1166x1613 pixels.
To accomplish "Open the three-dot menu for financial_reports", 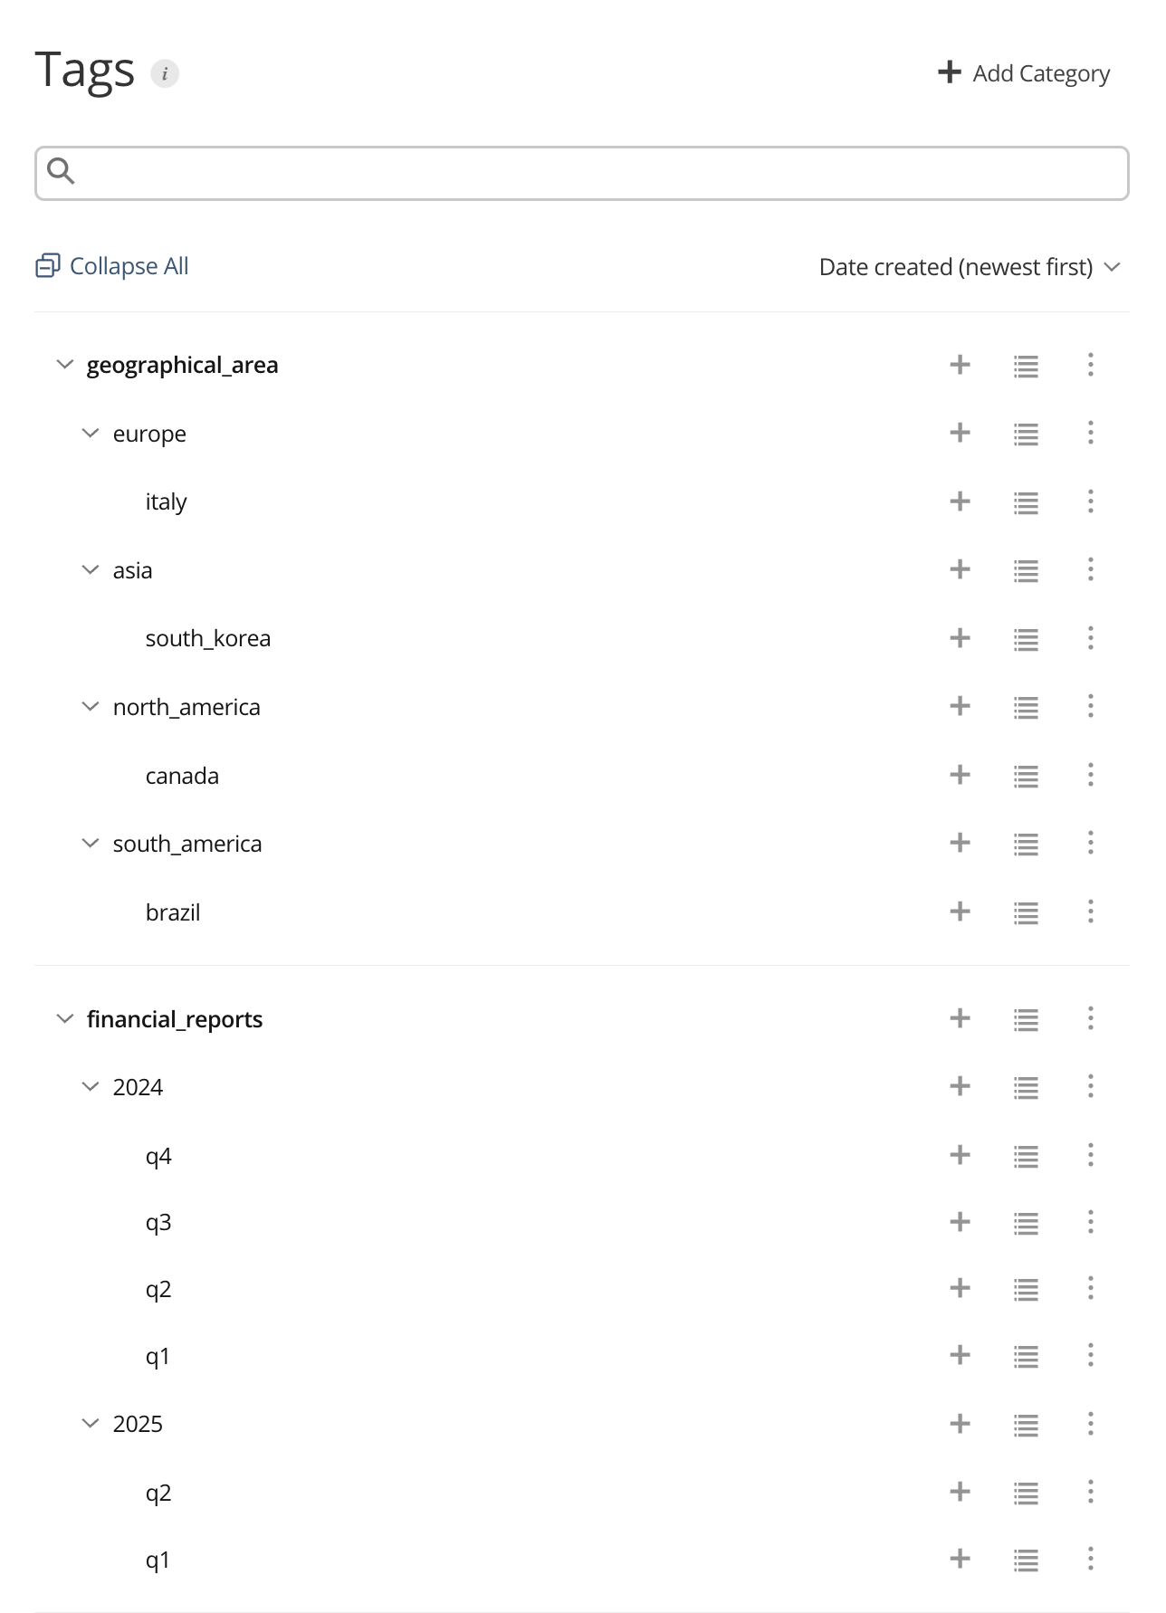I will [1090, 1019].
